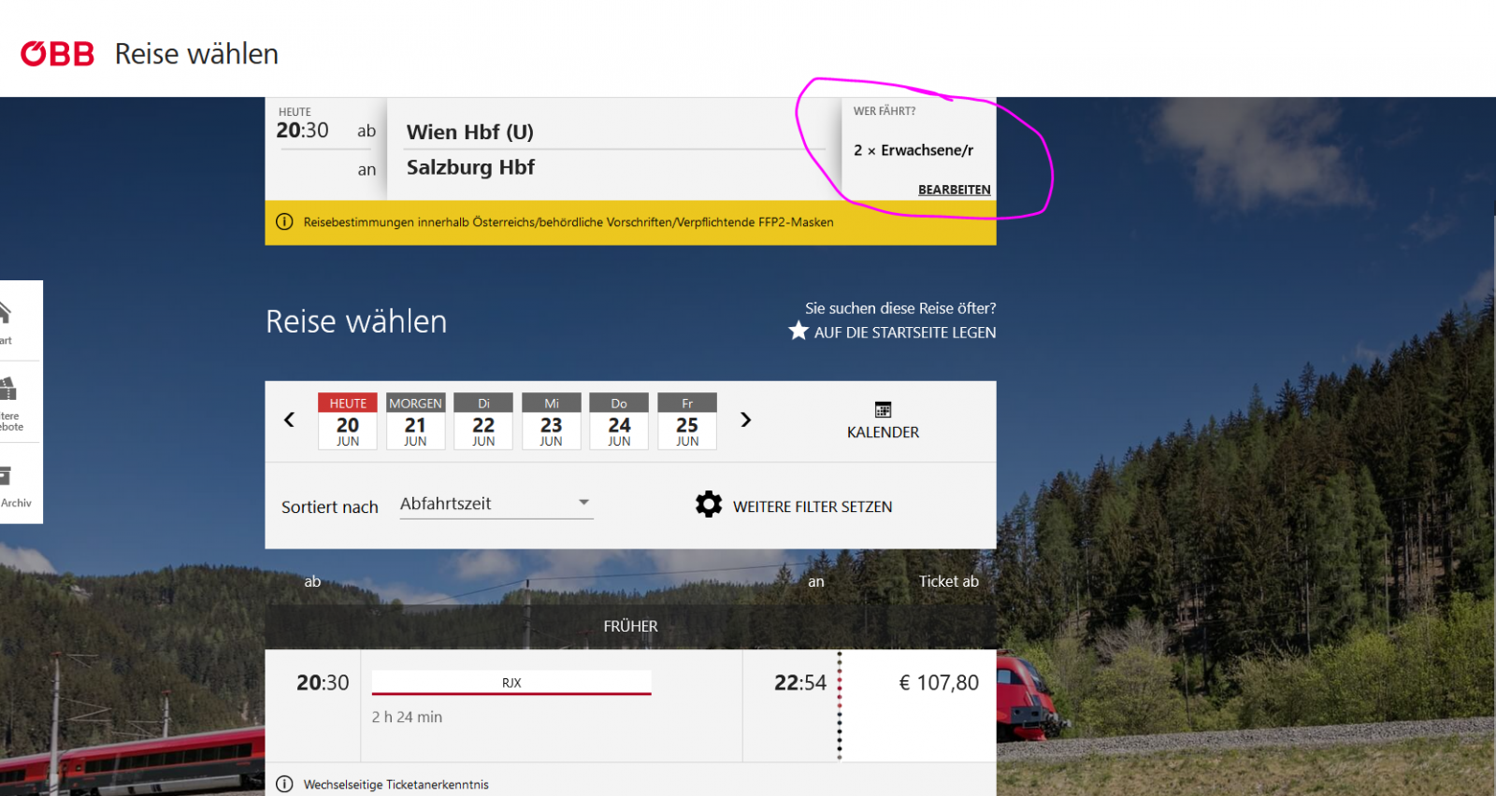Click BEARBEITEN to edit passengers
Screen dimensions: 1496x796
(x=954, y=190)
